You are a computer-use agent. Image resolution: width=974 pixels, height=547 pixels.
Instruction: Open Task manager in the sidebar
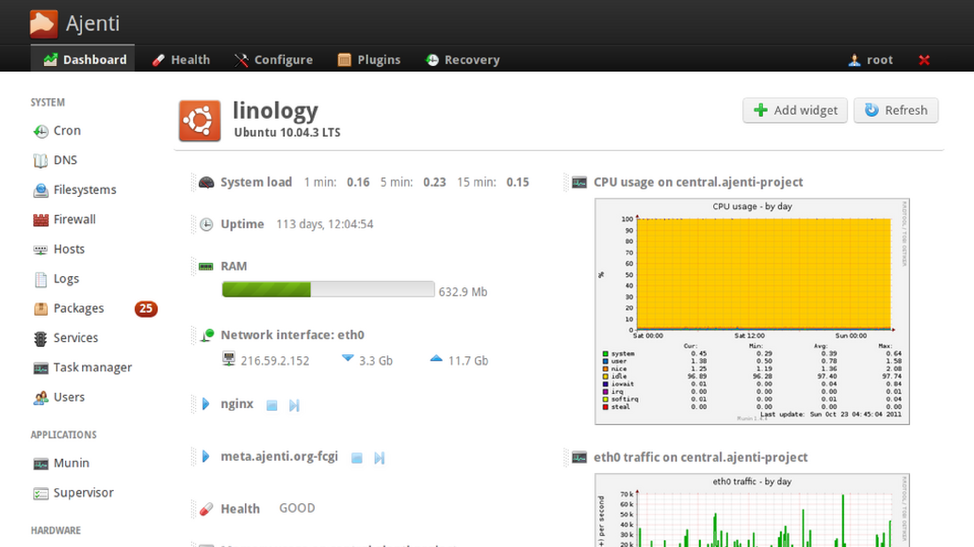click(x=82, y=367)
